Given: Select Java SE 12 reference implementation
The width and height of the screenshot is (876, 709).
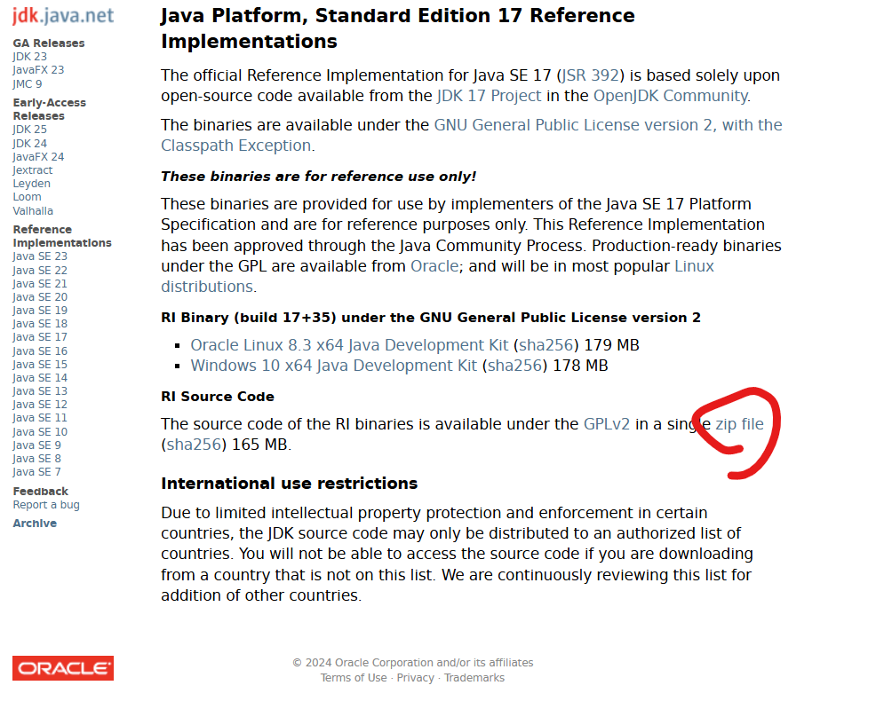Looking at the screenshot, I should tap(40, 405).
